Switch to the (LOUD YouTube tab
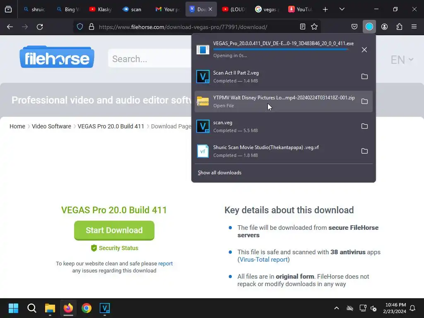This screenshot has height=318, width=424. [234, 9]
